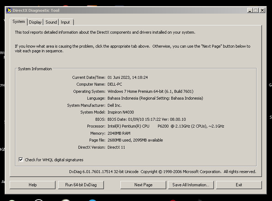This screenshot has width=272, height=201.
Task: Click Run 64-bit DxDiag button
Action: 81,185
